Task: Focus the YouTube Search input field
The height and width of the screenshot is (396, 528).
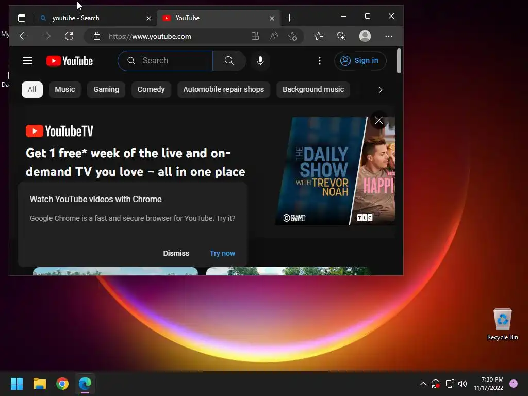Action: point(166,61)
